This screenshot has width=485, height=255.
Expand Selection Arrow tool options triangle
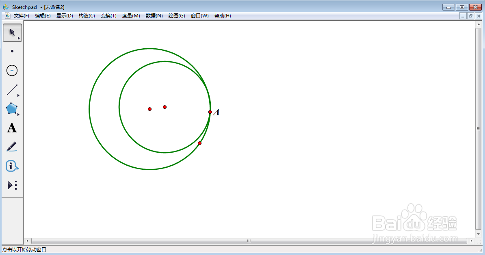19,38
